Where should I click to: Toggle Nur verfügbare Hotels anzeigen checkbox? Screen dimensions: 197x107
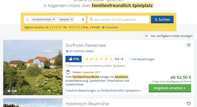(x=146, y=36)
